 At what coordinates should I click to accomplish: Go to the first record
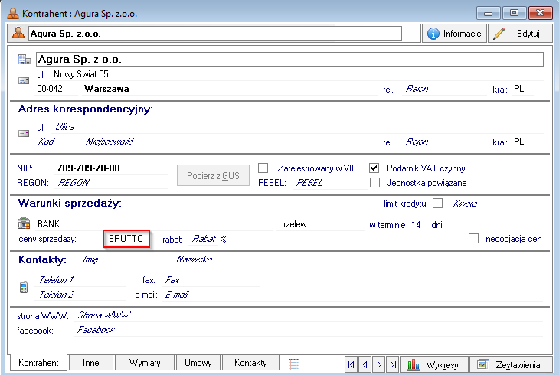(x=351, y=364)
